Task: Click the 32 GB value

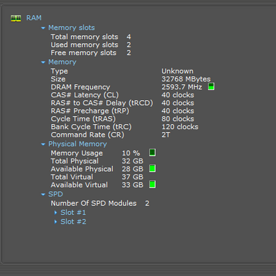Action: 133,161
